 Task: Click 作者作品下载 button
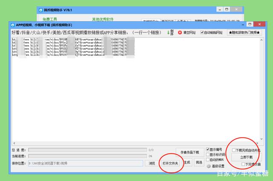[x=190, y=152]
